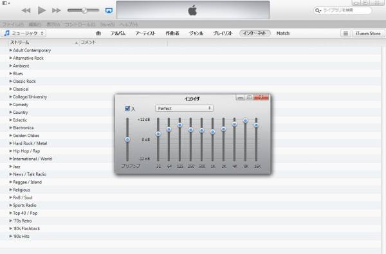Image resolution: width=386 pixels, height=254 pixels.
Task: Select the '90s Hits row
Action: click(191, 236)
